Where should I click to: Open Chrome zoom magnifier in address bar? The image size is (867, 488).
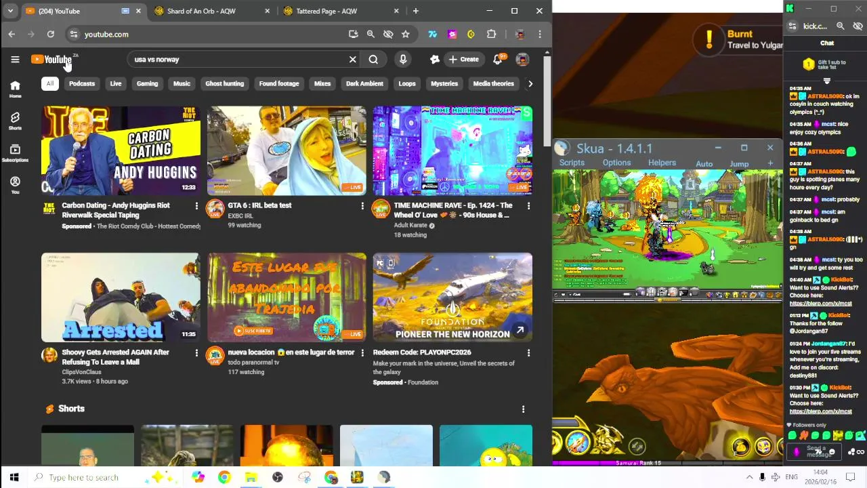(371, 34)
